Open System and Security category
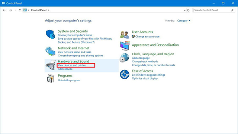This screenshot has width=238, height=134. [73, 31]
